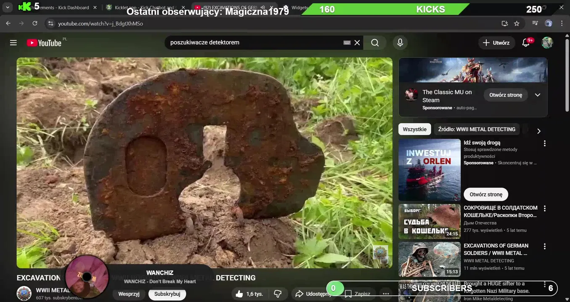The width and height of the screenshot is (570, 302).
Task: Reload the current YouTube page
Action: (x=35, y=23)
